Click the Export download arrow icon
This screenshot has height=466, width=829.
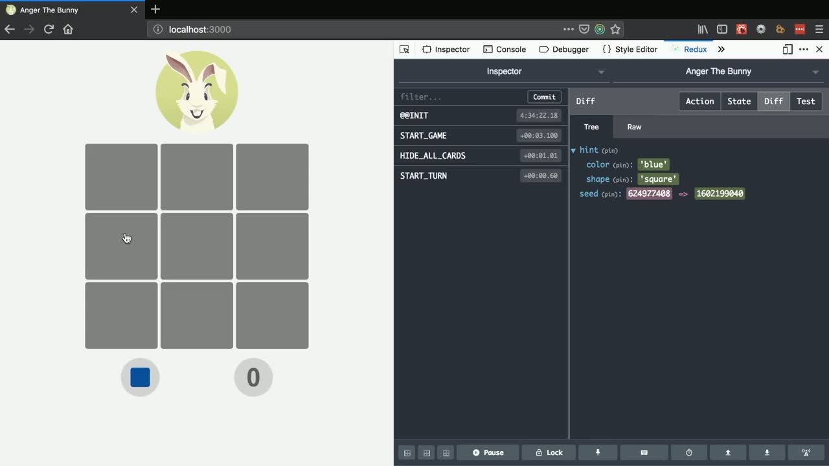(767, 452)
